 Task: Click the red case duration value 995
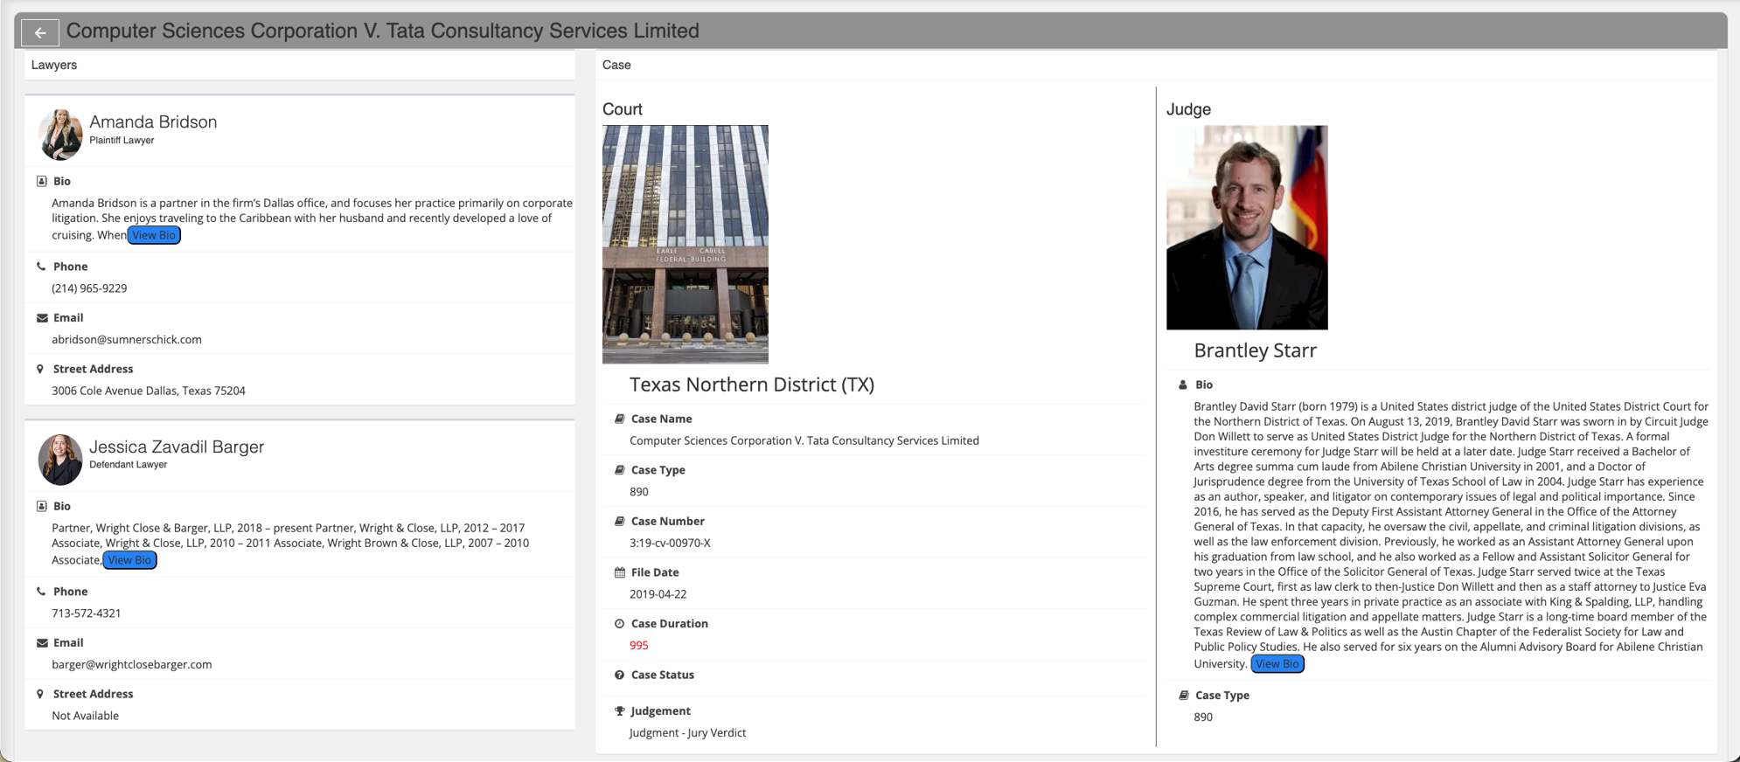[639, 646]
